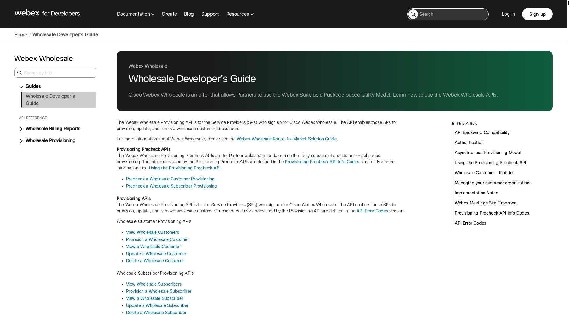Open Provision a Wholesale Subscriber link
This screenshot has height=320, width=570.
click(159, 291)
